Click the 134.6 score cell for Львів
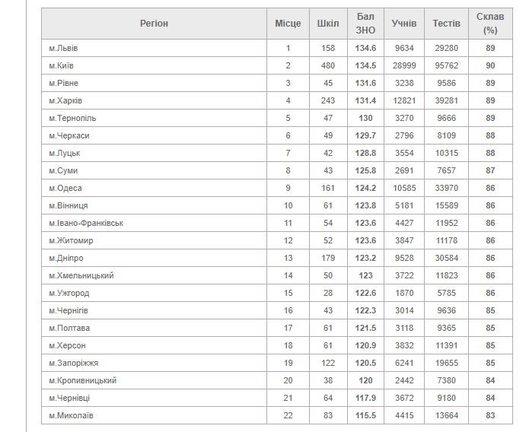This screenshot has width=526, height=432. [365, 49]
